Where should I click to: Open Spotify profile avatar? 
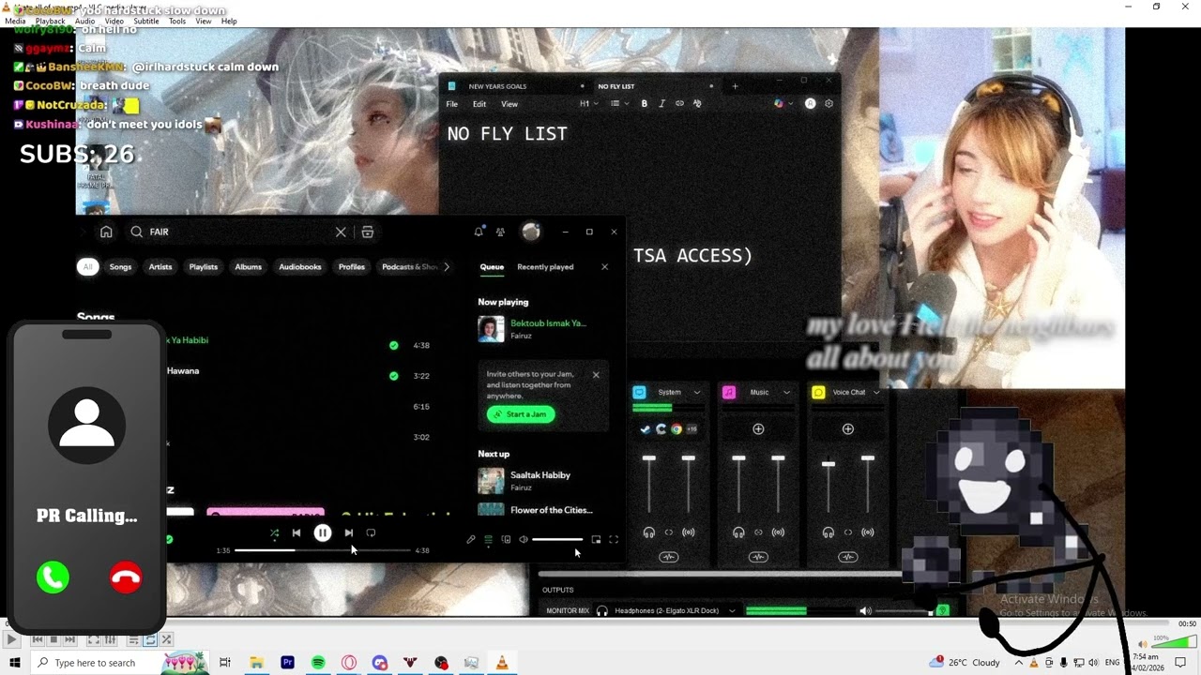tap(531, 232)
